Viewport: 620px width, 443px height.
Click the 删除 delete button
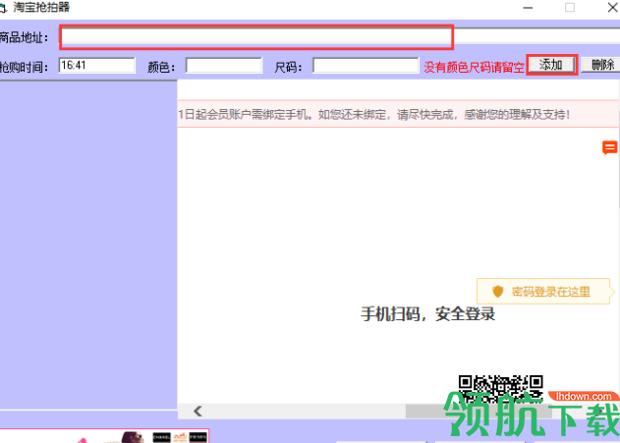tap(601, 65)
